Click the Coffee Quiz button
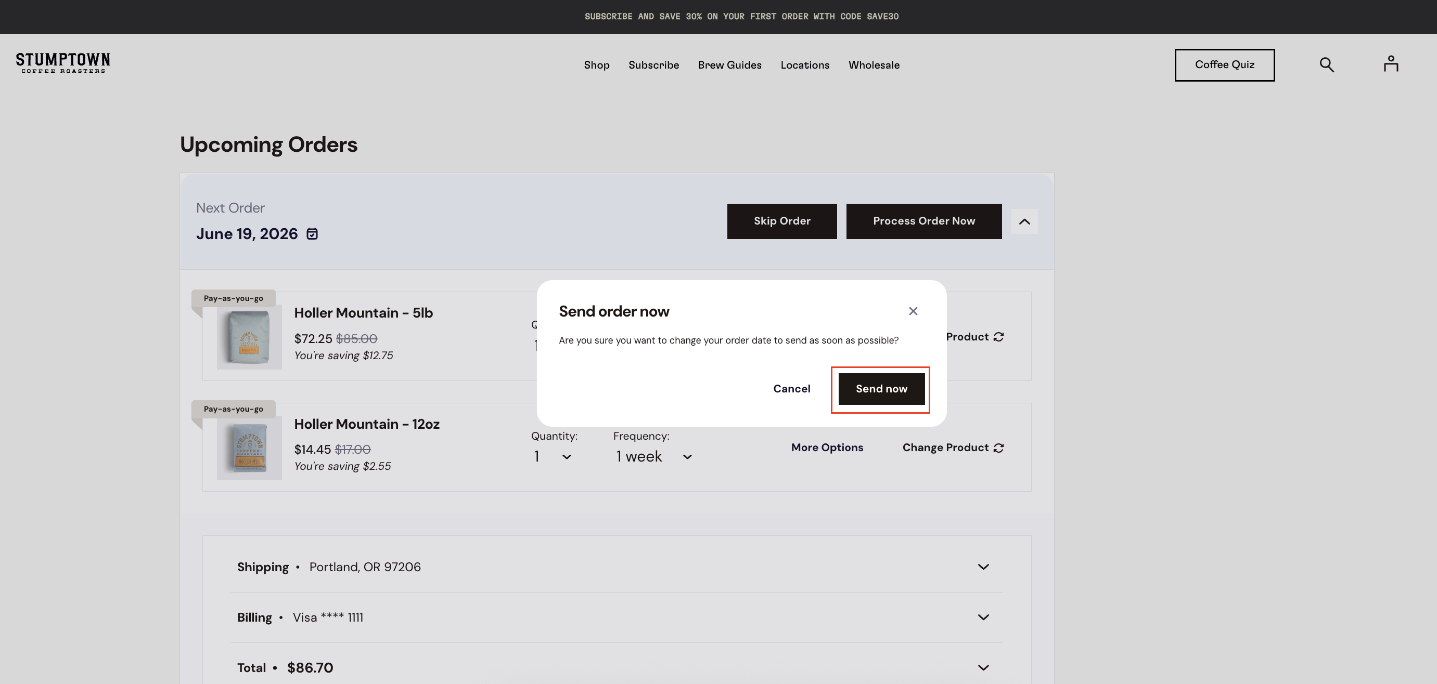Screen dimensions: 1437x684 [x=1224, y=65]
